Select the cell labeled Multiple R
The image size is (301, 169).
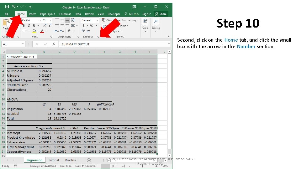[x=22, y=71]
